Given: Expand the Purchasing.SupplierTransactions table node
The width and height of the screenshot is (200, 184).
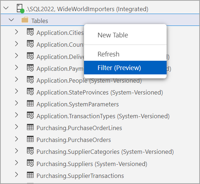Looking at the screenshot, I should [x=16, y=175].
